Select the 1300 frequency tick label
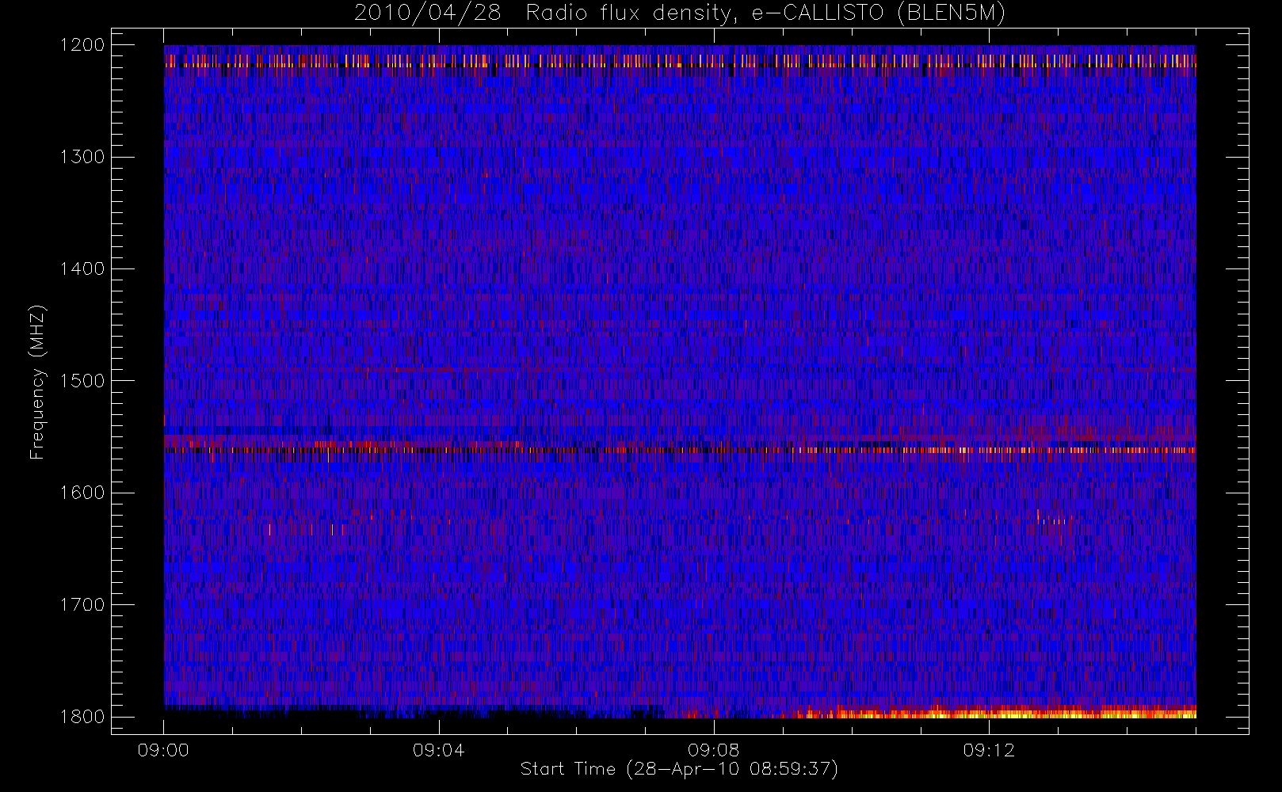Screen dimensions: 1282x792 coord(82,157)
